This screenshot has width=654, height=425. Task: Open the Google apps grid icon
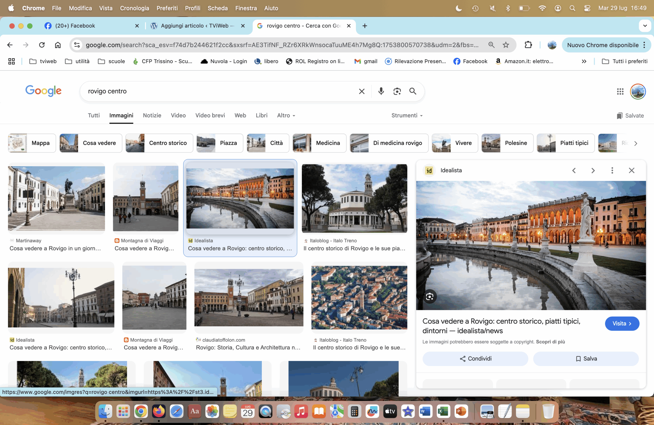[x=620, y=91]
